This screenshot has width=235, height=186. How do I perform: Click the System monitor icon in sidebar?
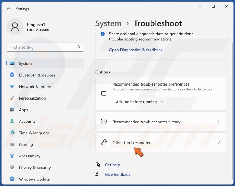pyautogui.click(x=12, y=63)
